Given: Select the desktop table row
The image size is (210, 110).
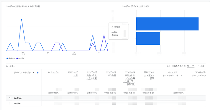Looking at the screenshot, I should [x=106, y=98].
